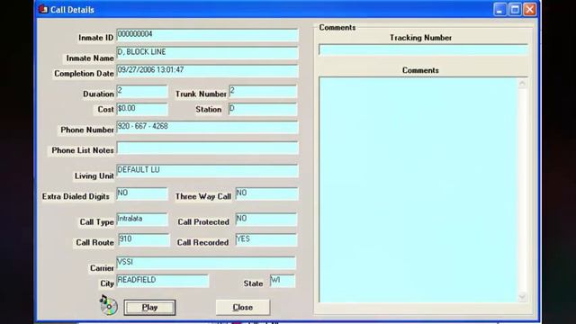Click the Tracking Number heading
576x324 pixels.
point(420,38)
